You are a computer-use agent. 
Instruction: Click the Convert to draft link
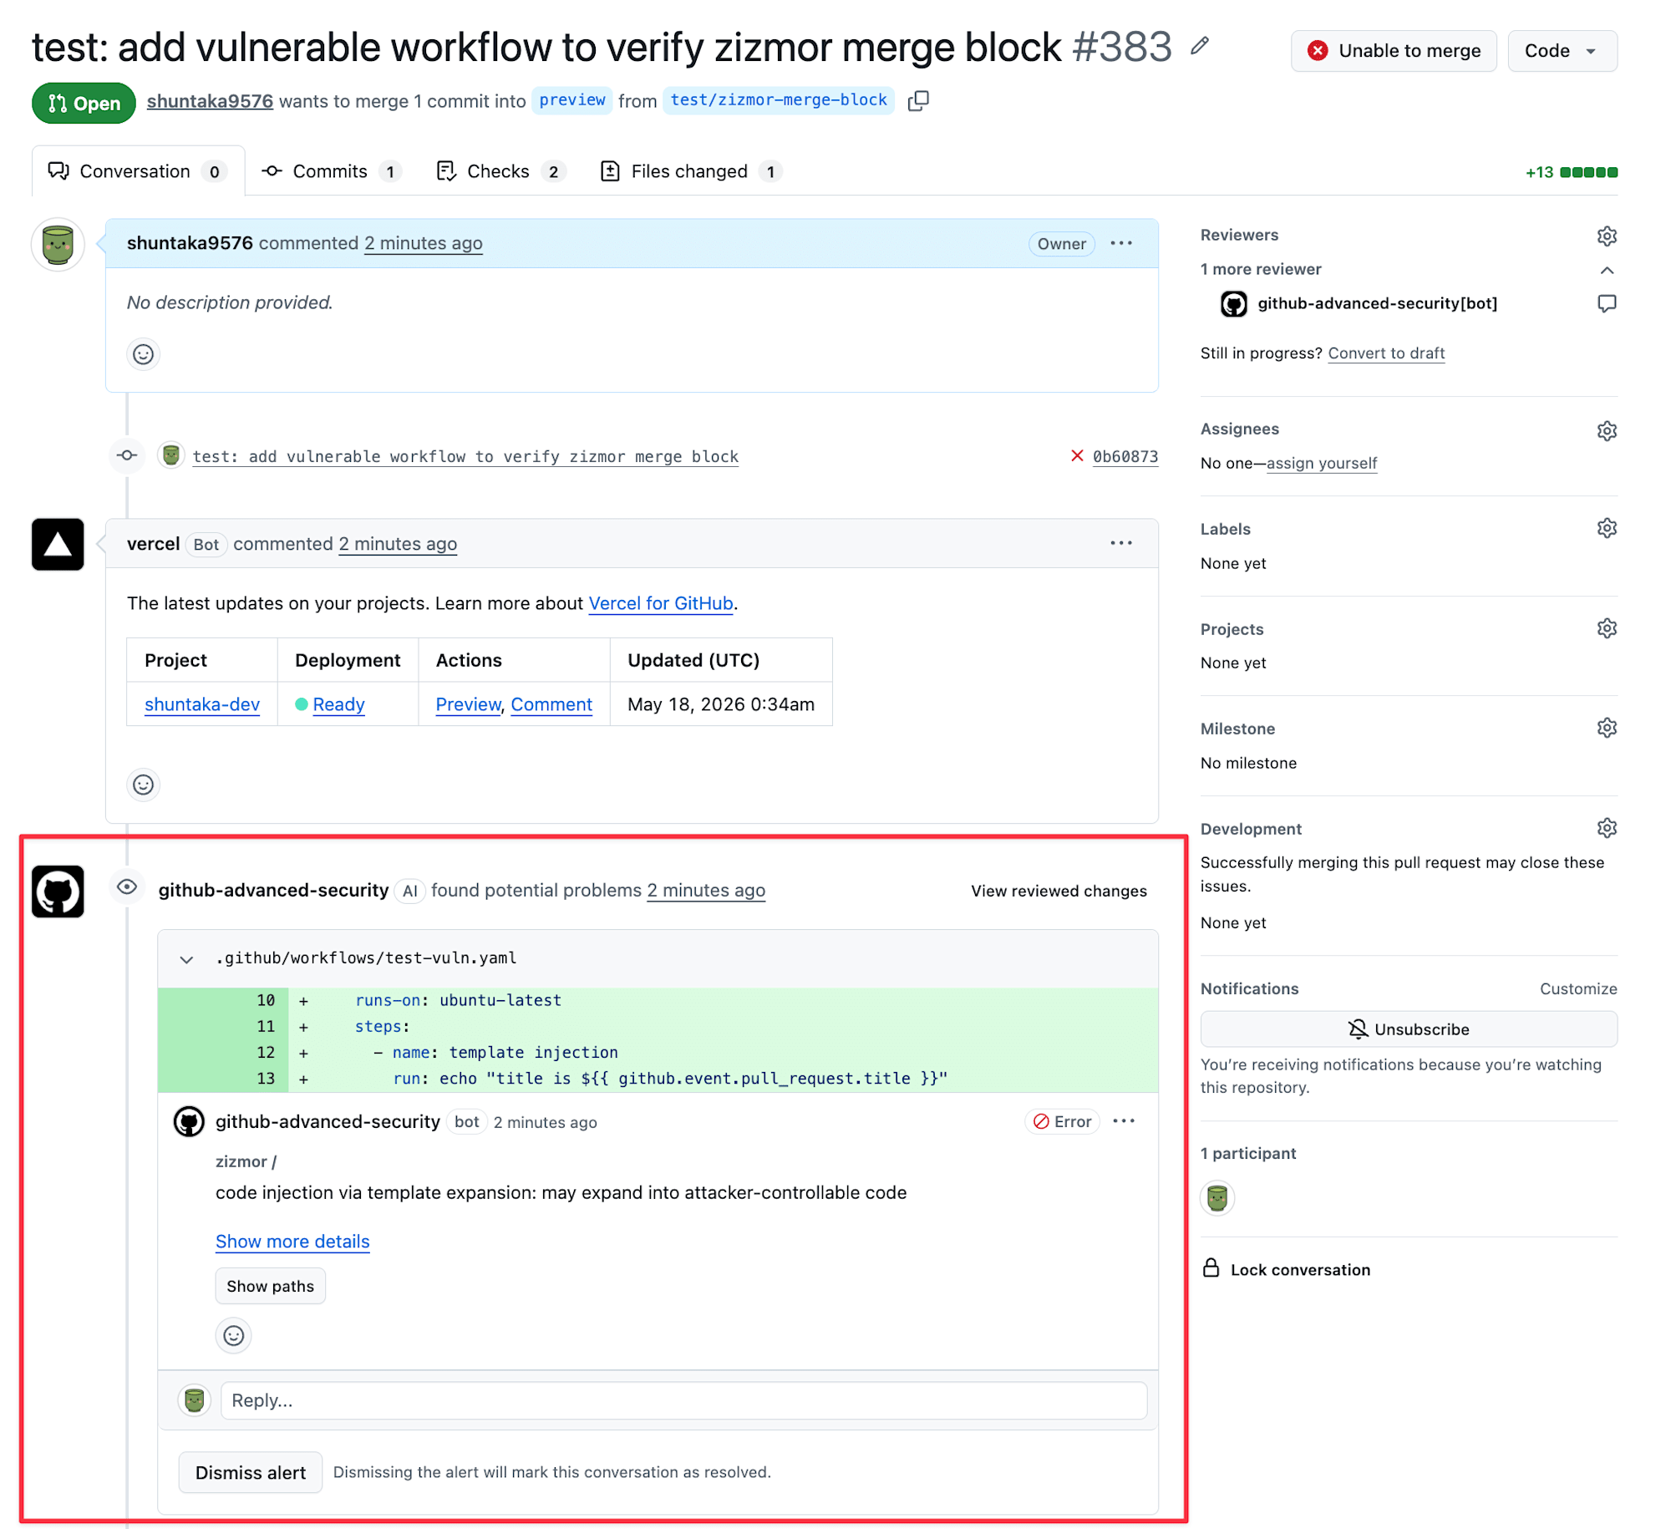point(1386,353)
